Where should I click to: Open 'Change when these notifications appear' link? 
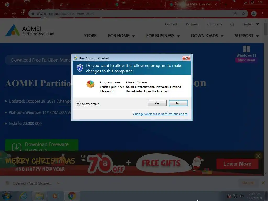(161, 114)
